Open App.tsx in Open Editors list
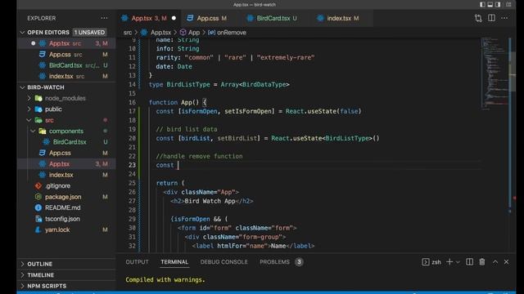The width and height of the screenshot is (524, 294). tap(66, 43)
